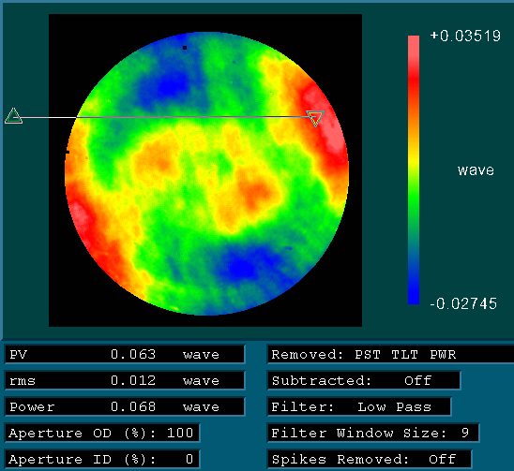
Task: Select the PV 0.063 wave result box
Action: (125, 355)
